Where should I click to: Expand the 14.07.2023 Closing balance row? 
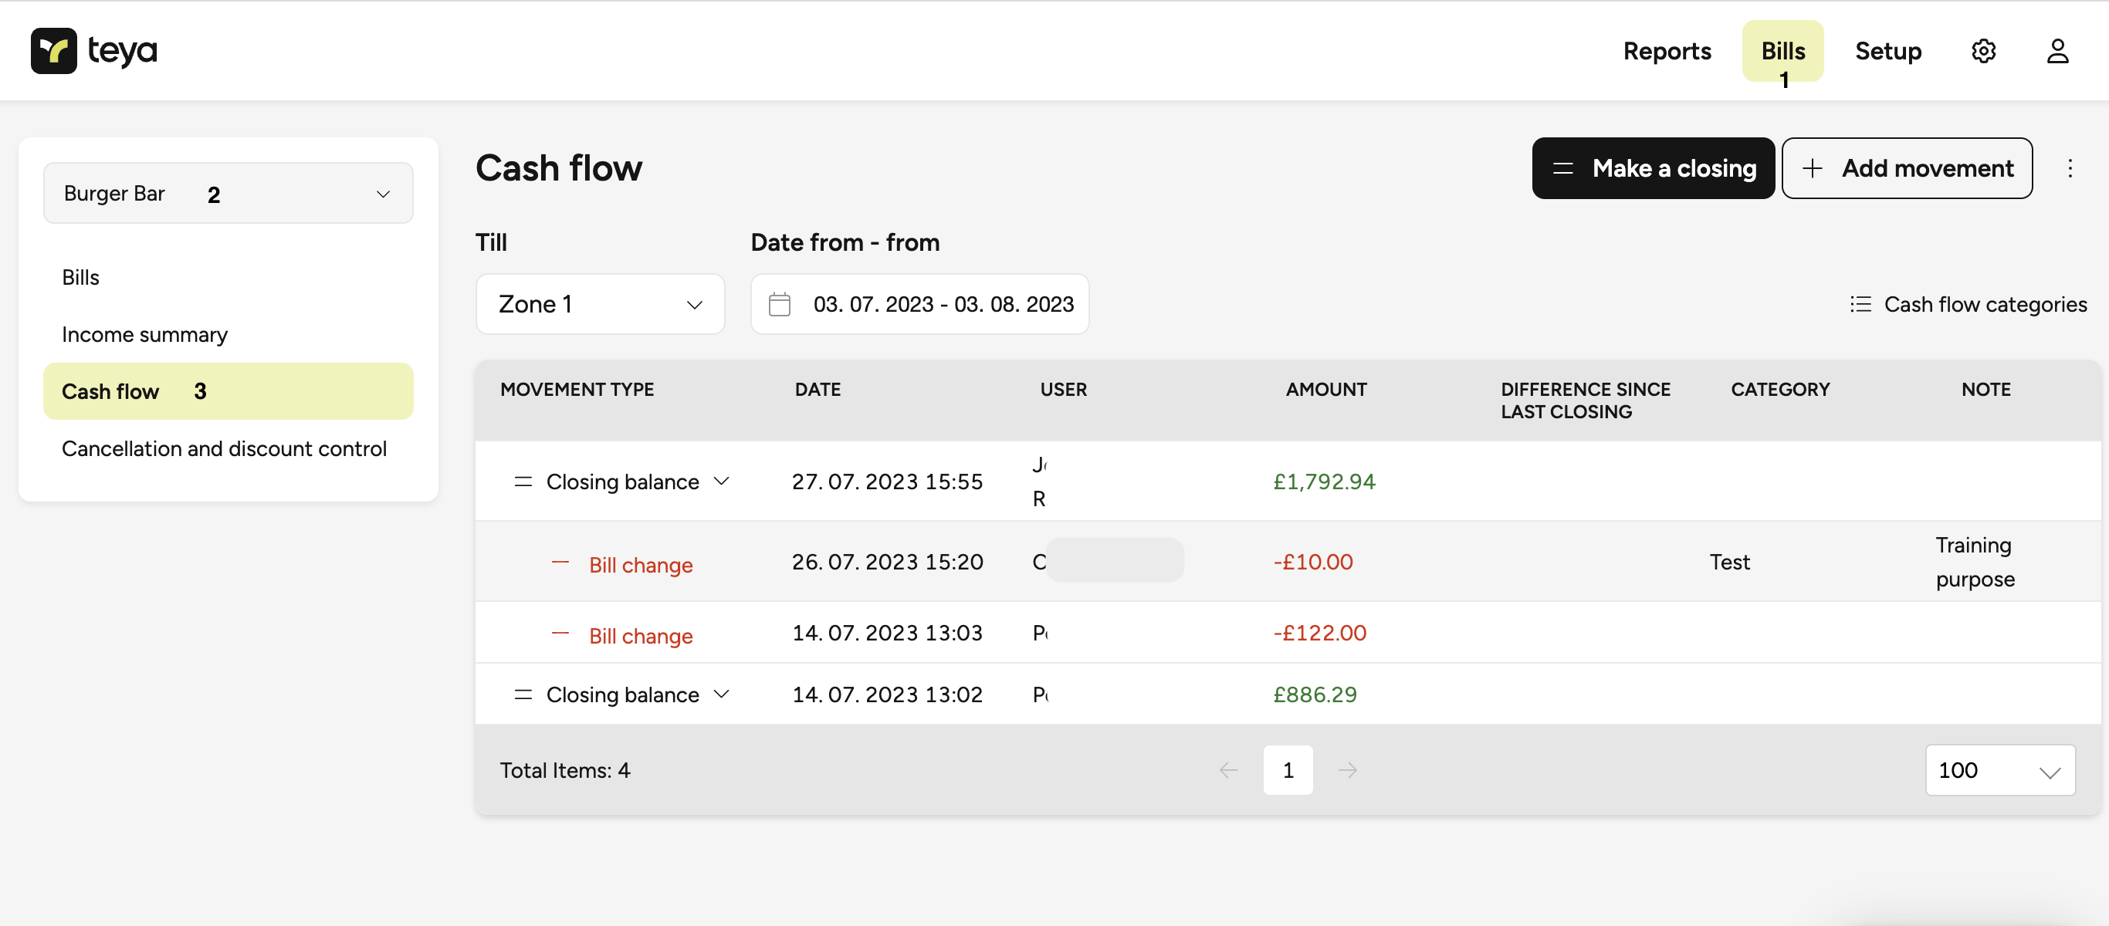click(x=721, y=694)
